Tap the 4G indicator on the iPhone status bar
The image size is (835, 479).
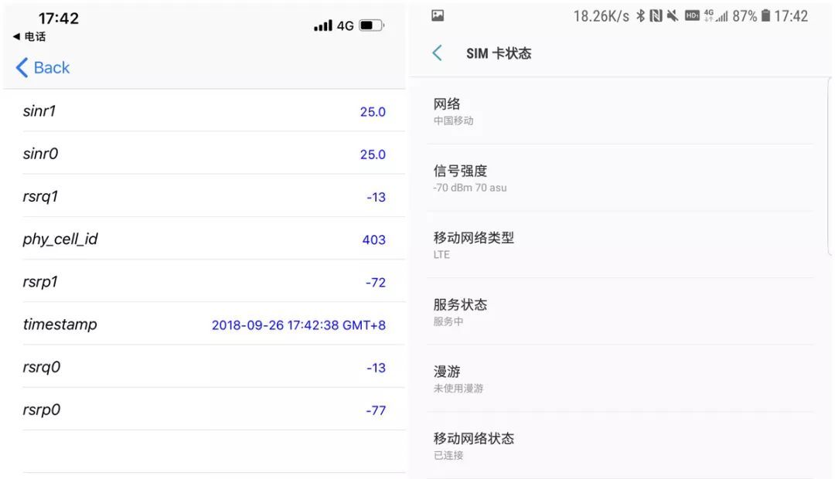point(346,25)
